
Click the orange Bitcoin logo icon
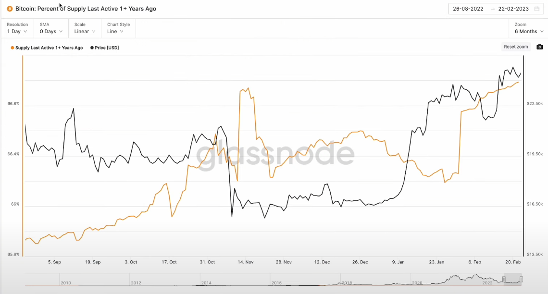coord(10,9)
